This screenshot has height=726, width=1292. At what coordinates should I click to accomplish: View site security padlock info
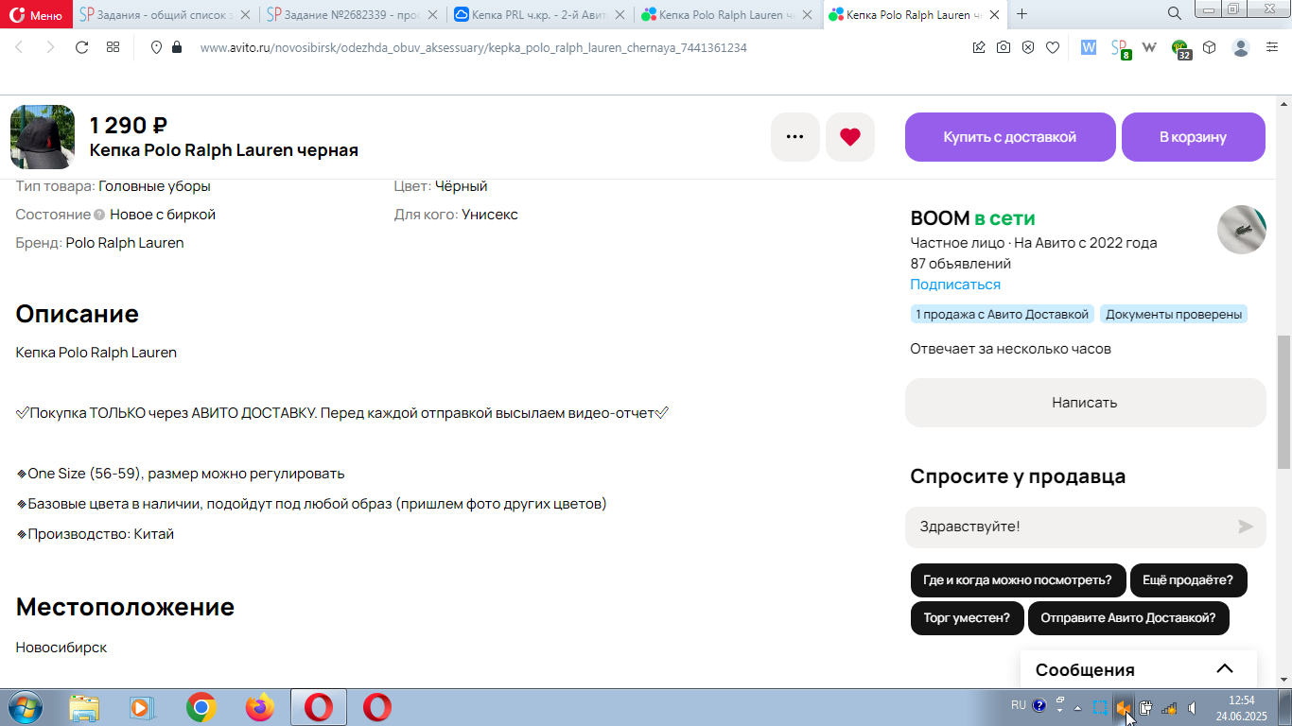176,47
